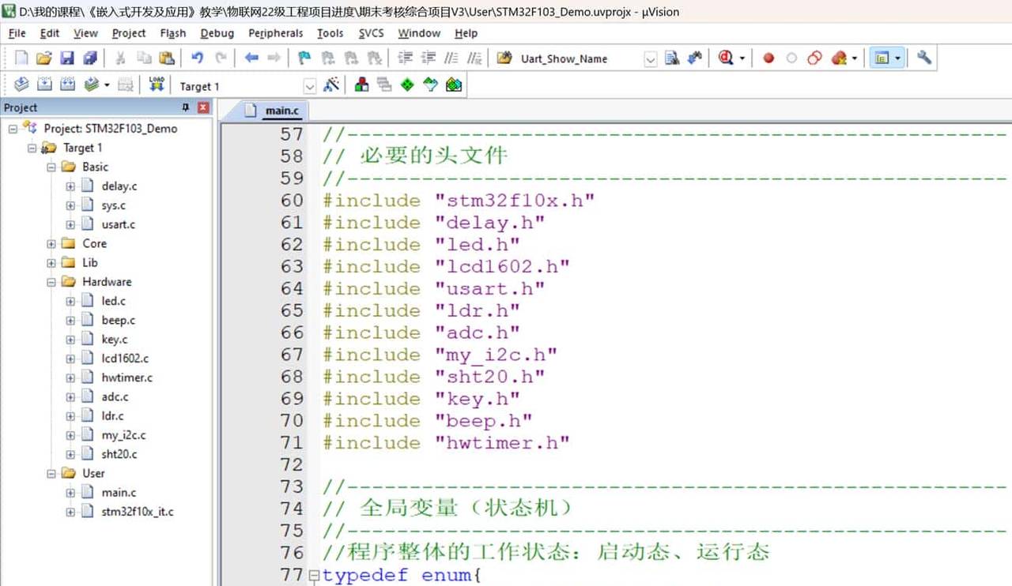Open the Peripherals menu
This screenshot has width=1012, height=586.
pos(275,33)
